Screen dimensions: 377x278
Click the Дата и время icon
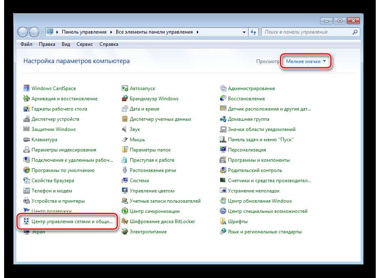coord(125,108)
